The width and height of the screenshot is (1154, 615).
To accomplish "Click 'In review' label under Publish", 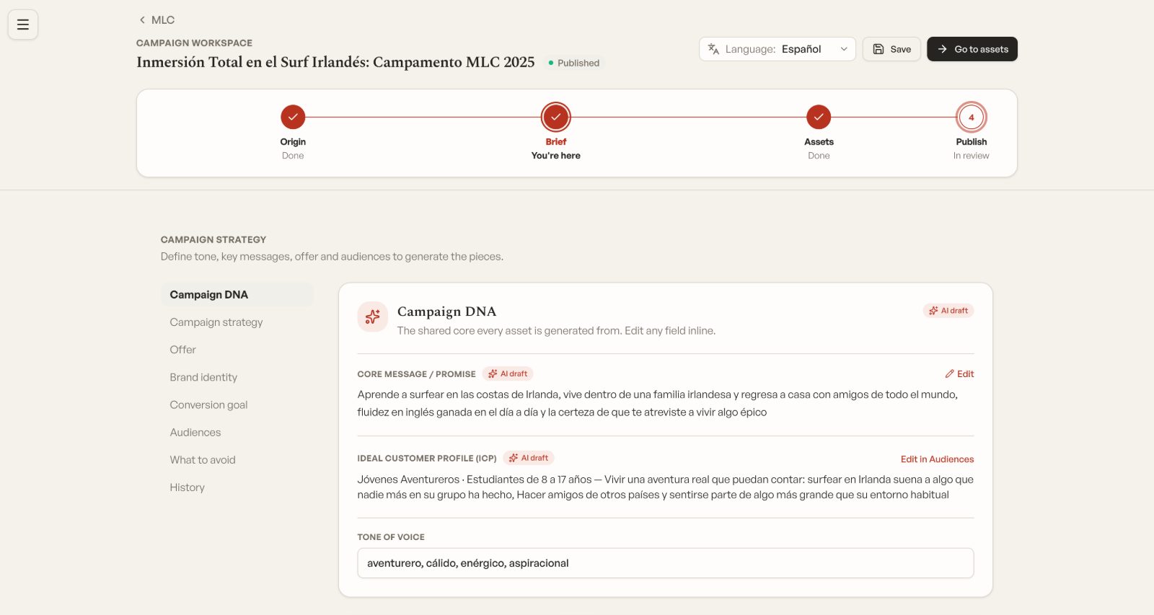I will 971,156.
